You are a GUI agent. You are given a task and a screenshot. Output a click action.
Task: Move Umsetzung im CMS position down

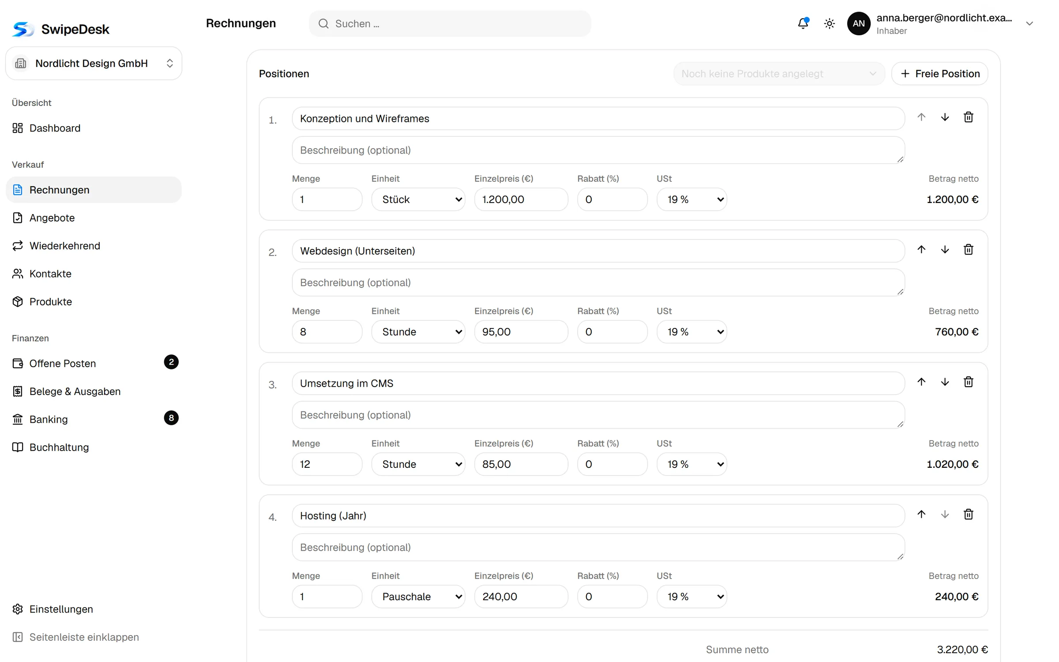coord(945,382)
